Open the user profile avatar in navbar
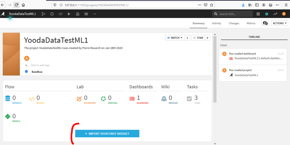 pyautogui.click(x=284, y=14)
